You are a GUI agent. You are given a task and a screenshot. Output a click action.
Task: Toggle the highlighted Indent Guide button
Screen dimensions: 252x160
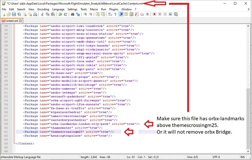tap(121, 15)
